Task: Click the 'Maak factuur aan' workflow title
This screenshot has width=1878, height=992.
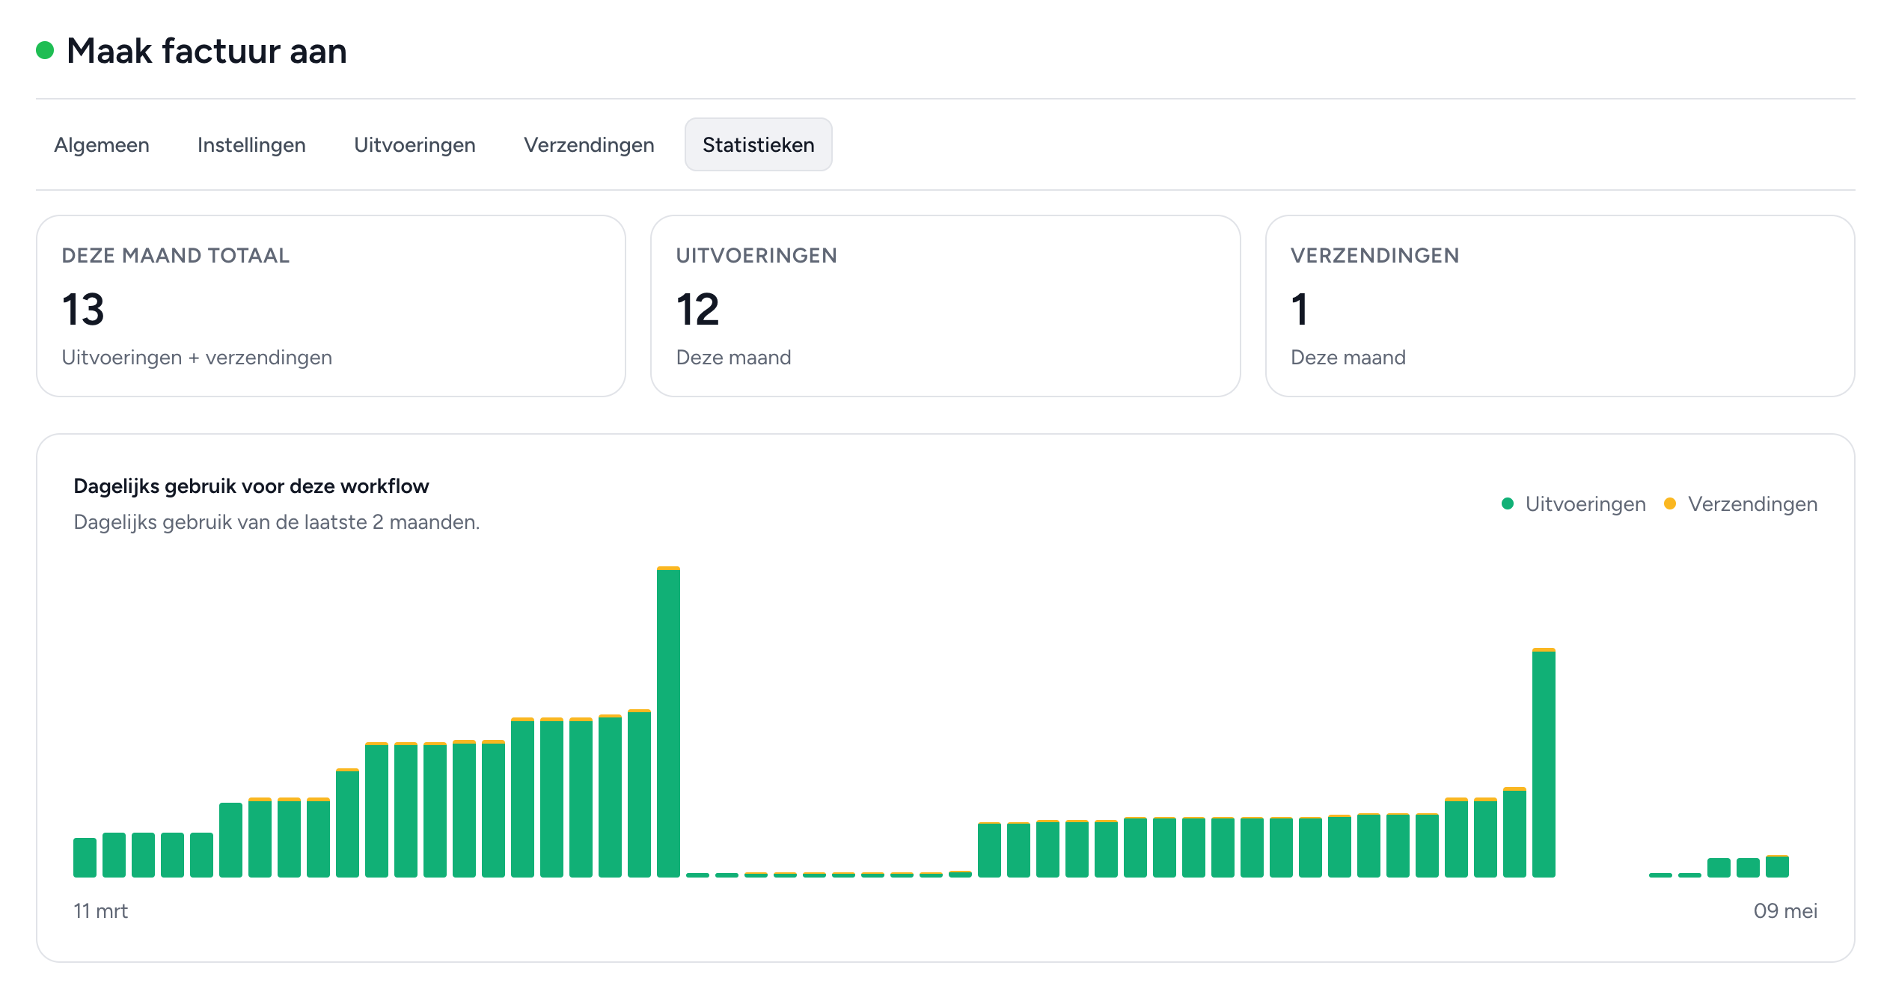Action: (207, 51)
